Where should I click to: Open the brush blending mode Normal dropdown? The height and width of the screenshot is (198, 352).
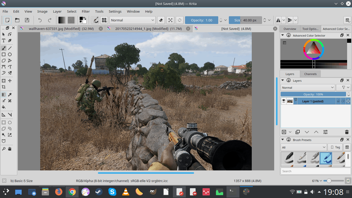click(132, 20)
